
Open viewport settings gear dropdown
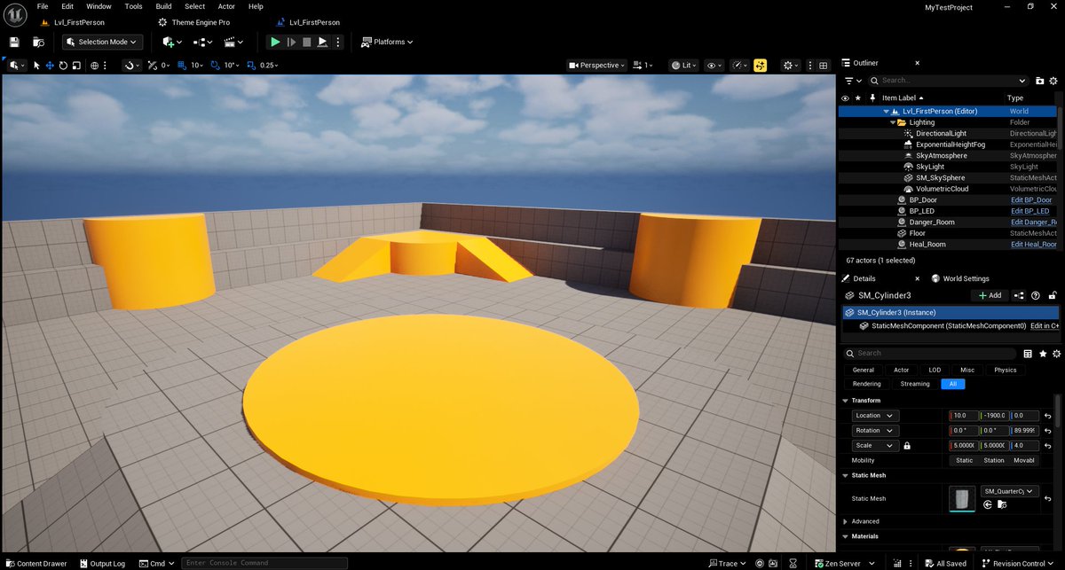tap(790, 65)
